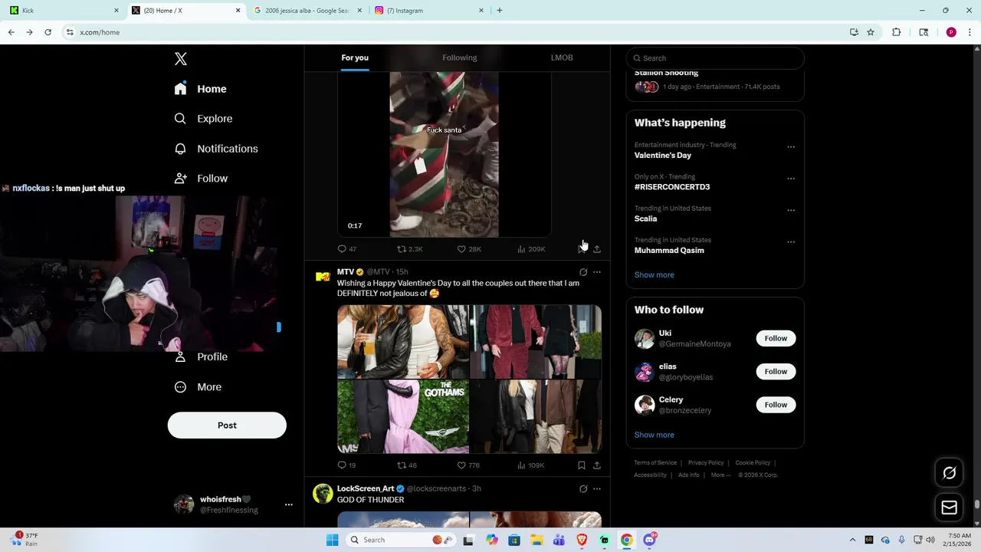This screenshot has height=552, width=981.
Task: Open Grok icon on MTV post
Action: point(583,272)
